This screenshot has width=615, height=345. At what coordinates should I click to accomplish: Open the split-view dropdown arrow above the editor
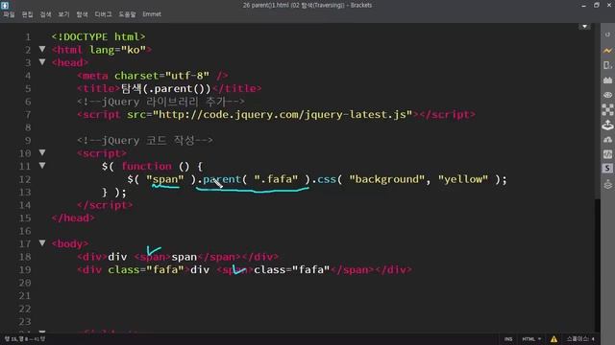[584, 27]
